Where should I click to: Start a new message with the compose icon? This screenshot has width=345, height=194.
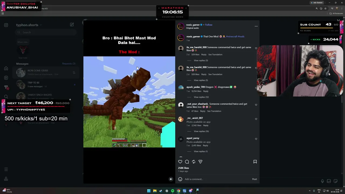[x=72, y=25]
